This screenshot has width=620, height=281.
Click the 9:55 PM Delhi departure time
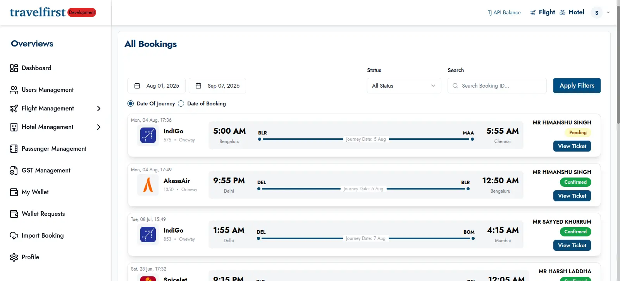pyautogui.click(x=229, y=181)
